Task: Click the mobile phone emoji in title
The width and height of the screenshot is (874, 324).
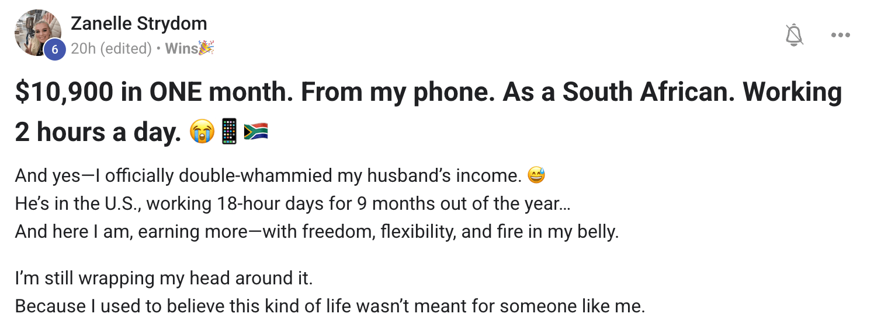Action: point(230,132)
